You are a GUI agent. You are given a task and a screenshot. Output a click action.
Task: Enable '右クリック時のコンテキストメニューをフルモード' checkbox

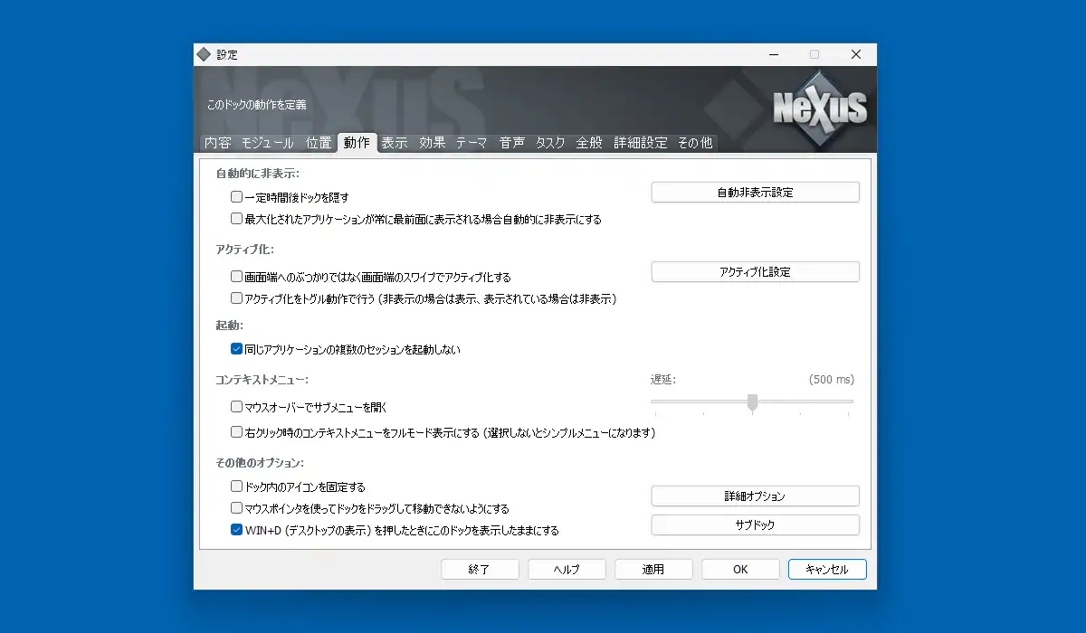(x=236, y=432)
